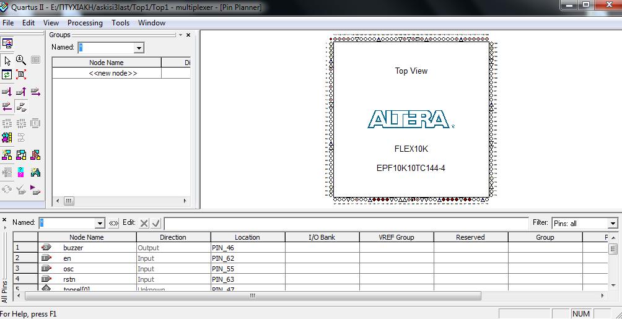Click the I/O Bank column header
This screenshot has height=319, width=622.
(x=322, y=237)
